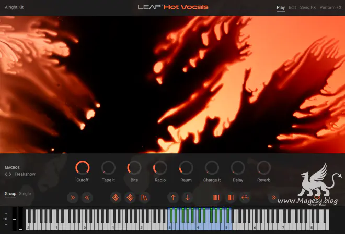The width and height of the screenshot is (345, 234).
Task: Click the double-left-arrow reverse icon
Action: (x=87, y=198)
